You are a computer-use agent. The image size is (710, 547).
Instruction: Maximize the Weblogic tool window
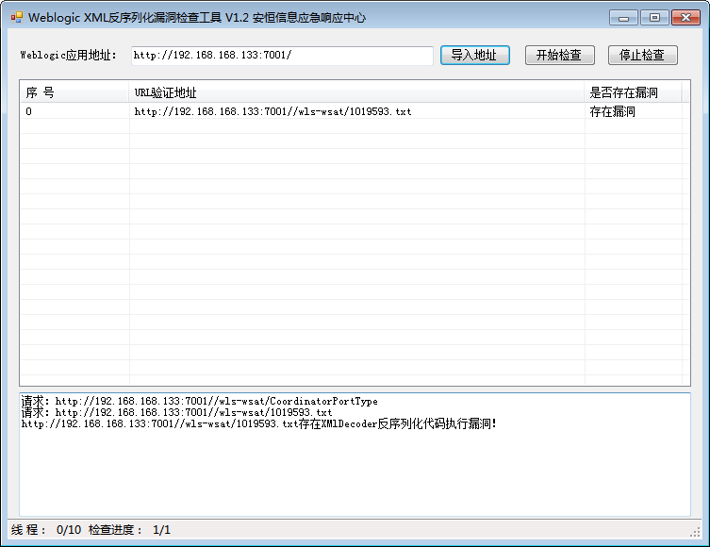point(654,18)
